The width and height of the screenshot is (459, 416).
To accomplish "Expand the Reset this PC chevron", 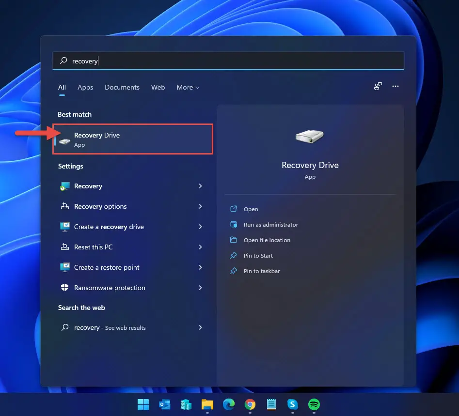I will click(200, 247).
